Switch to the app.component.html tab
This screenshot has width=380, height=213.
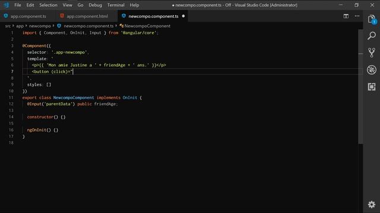click(87, 16)
